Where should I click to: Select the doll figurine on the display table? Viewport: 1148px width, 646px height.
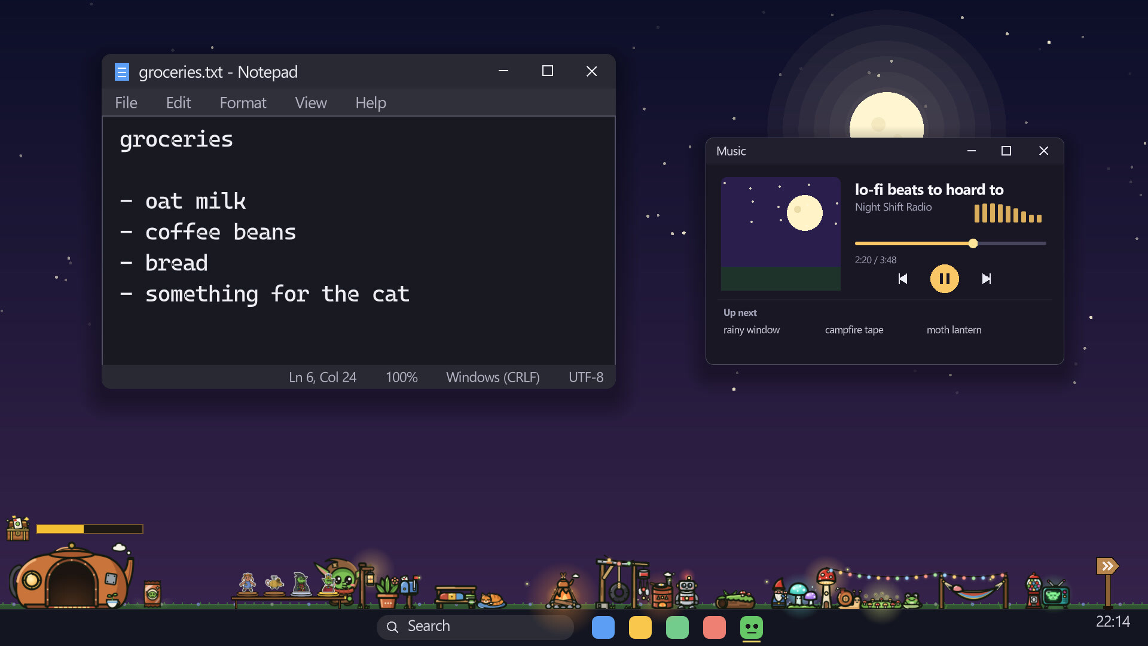click(248, 584)
